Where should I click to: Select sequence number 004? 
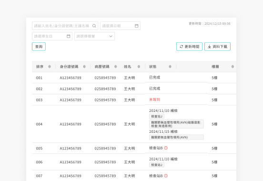(x=39, y=124)
